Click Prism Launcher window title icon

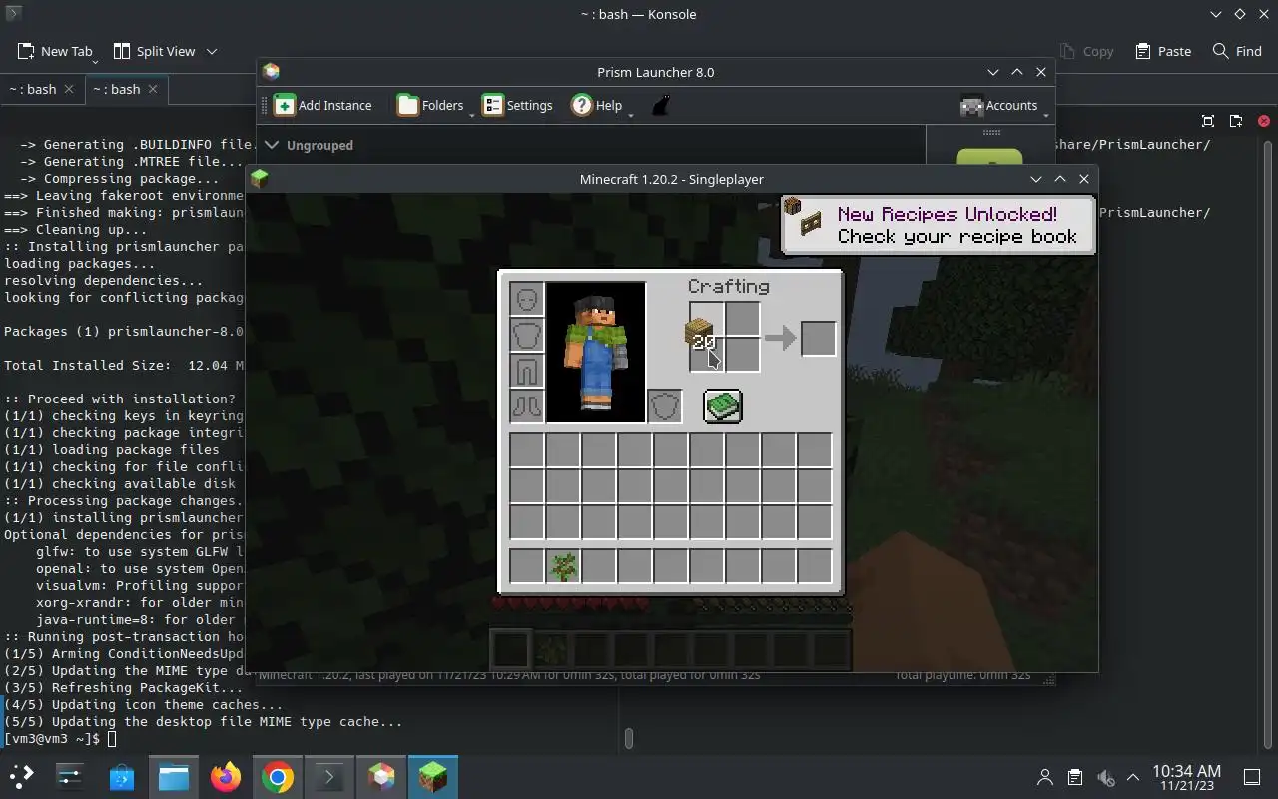click(x=271, y=72)
